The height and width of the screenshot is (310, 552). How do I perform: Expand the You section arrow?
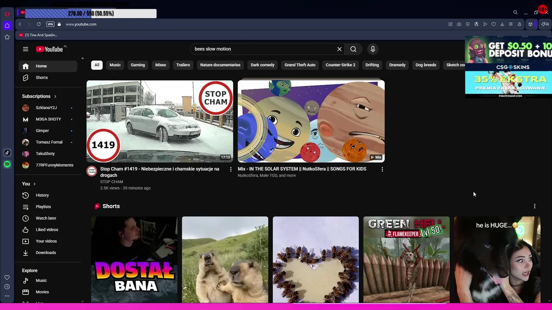point(34,184)
